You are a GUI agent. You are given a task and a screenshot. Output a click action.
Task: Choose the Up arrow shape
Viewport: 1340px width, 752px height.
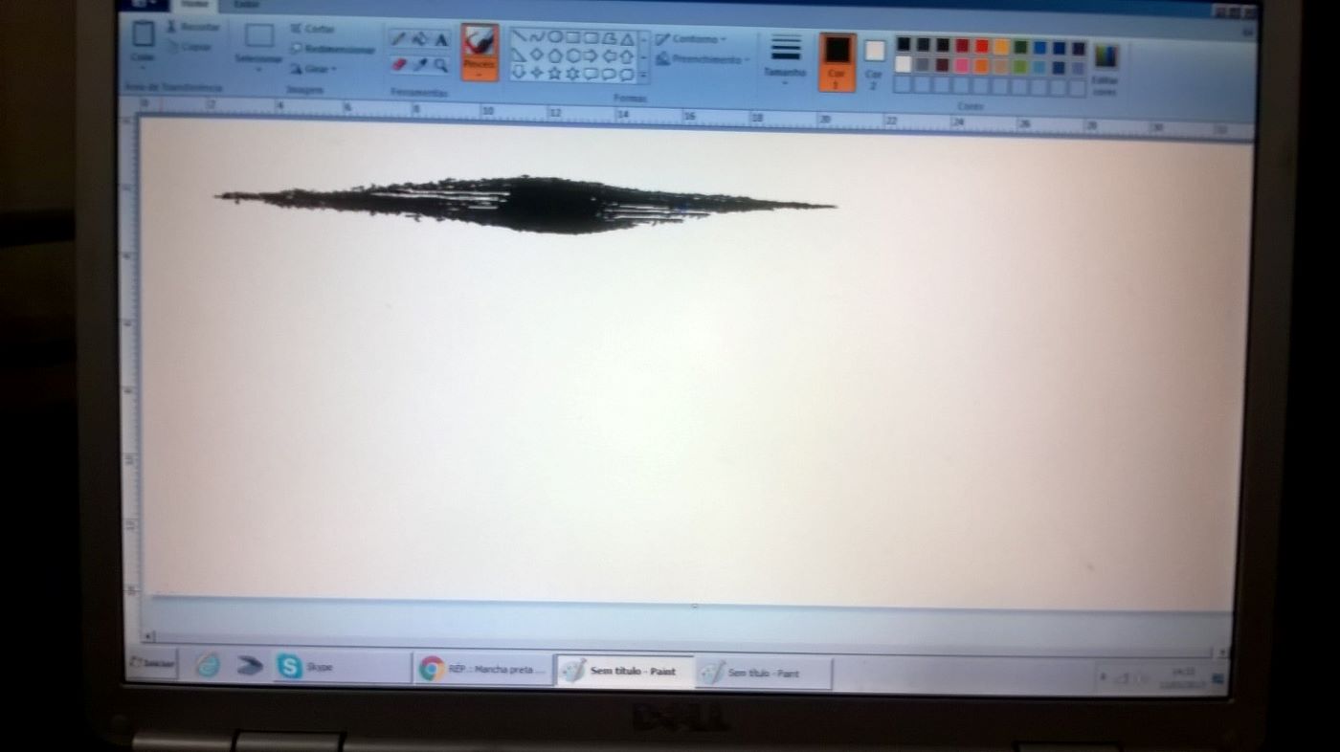(627, 57)
